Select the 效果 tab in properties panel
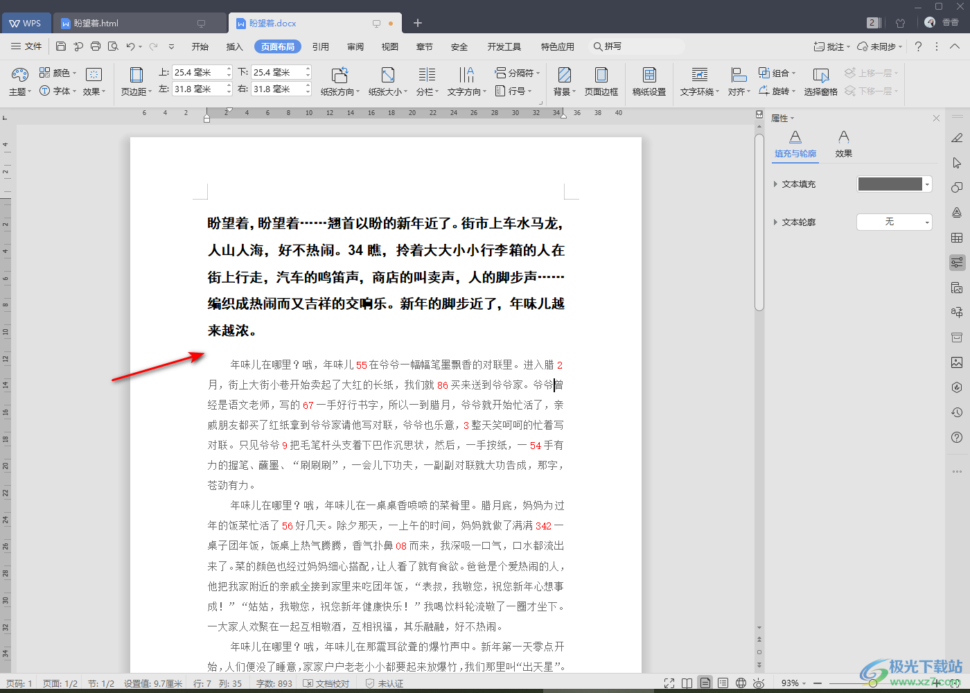 [843, 145]
